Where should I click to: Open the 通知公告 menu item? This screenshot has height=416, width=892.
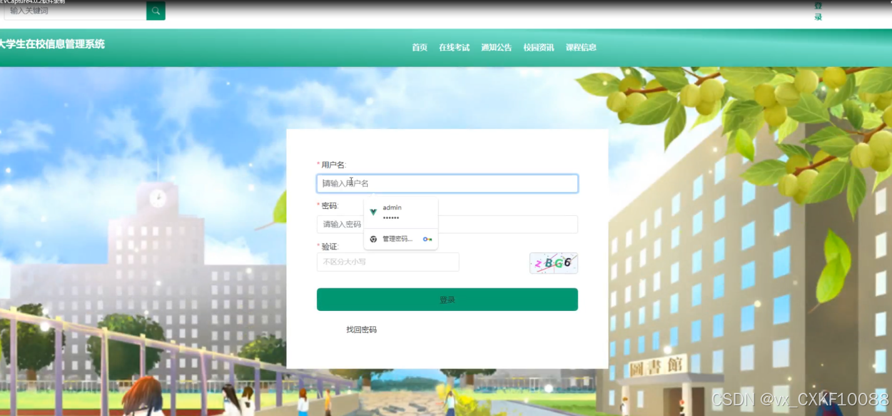(x=497, y=48)
